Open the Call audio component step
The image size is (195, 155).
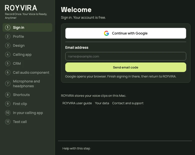(x=27, y=72)
